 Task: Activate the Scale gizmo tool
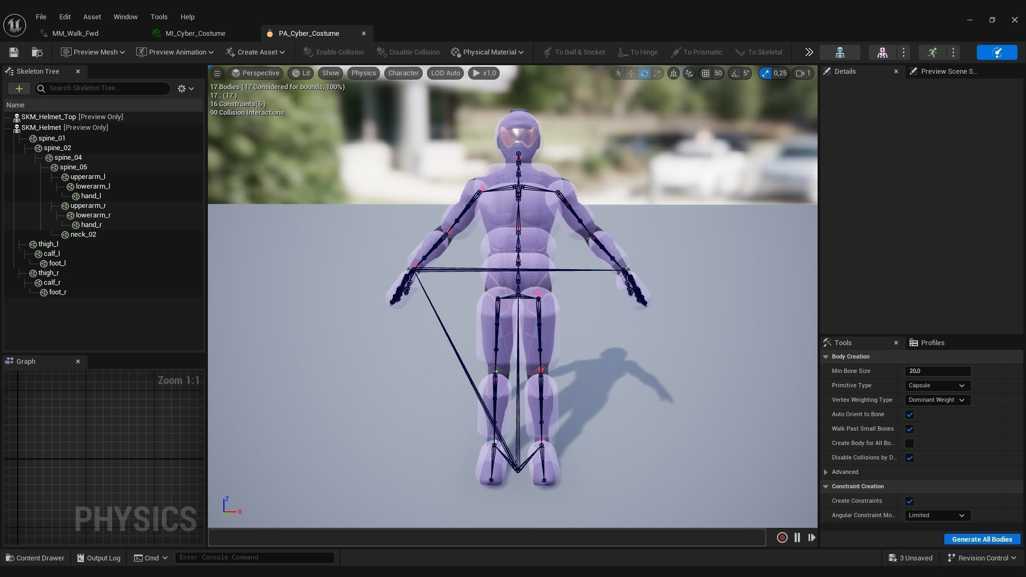(657, 73)
